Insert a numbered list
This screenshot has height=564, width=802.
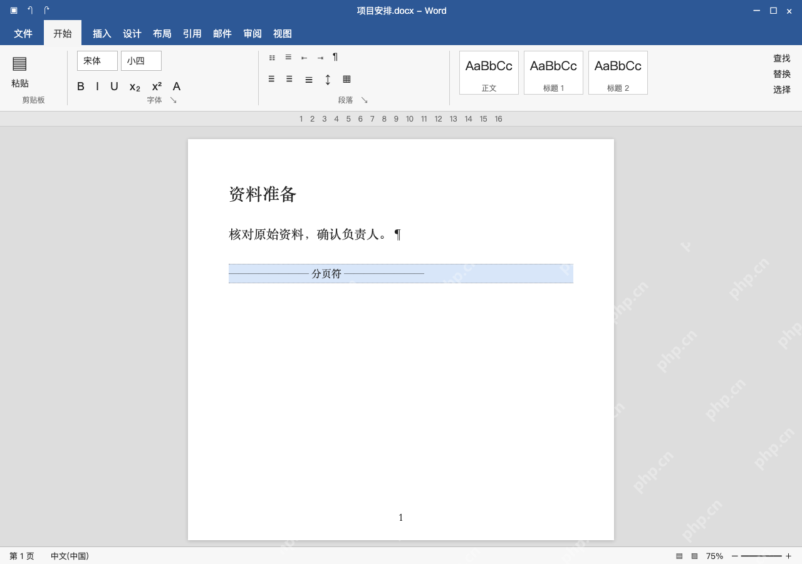pyautogui.click(x=288, y=57)
